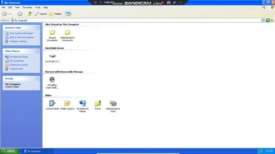This screenshot has height=154, width=275.
Task: Open the Favorites menu
Action: coord(27,8)
